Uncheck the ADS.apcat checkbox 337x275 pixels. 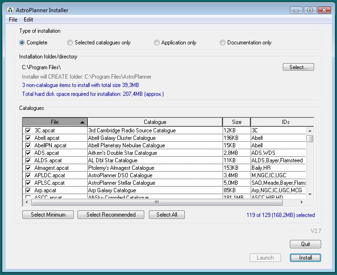pos(28,153)
